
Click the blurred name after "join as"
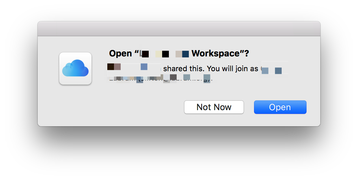pos(274,69)
